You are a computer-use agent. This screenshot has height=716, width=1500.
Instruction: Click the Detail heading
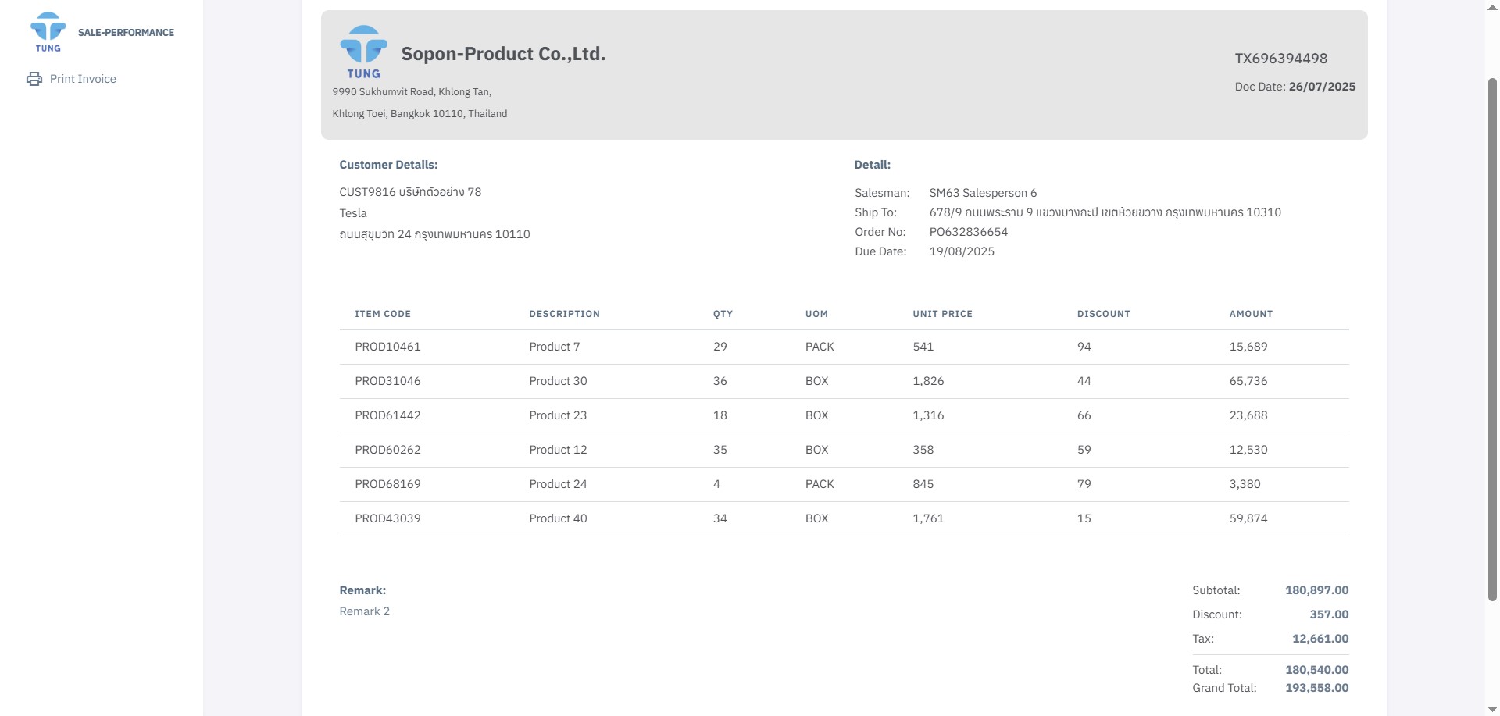873,165
